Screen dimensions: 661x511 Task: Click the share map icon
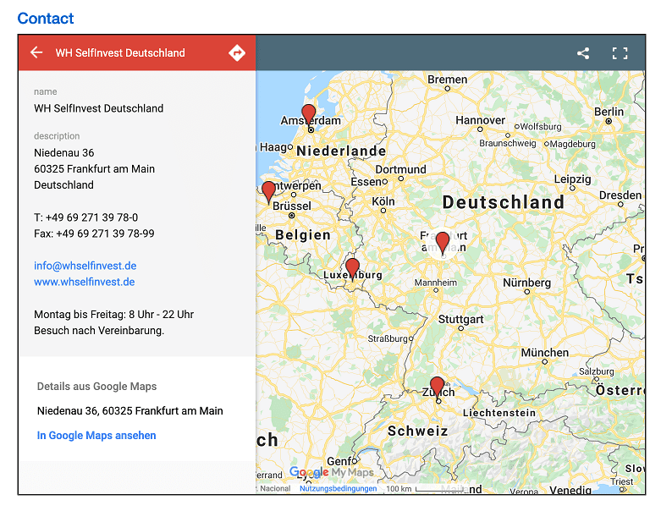(x=583, y=53)
